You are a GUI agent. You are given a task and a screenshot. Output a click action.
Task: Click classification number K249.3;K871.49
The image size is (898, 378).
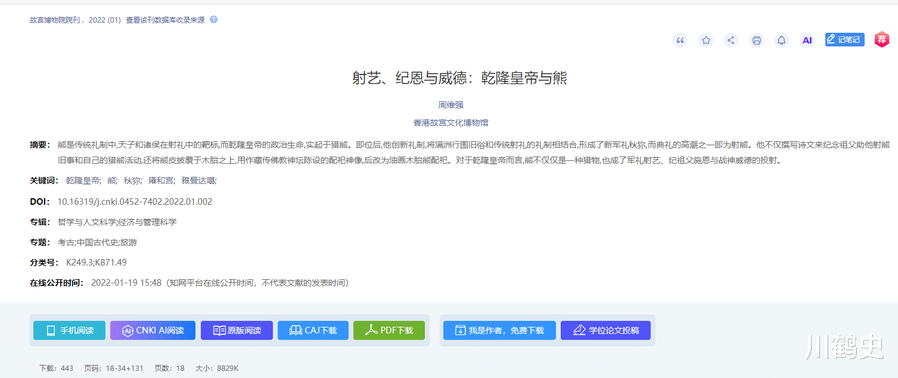[97, 263]
